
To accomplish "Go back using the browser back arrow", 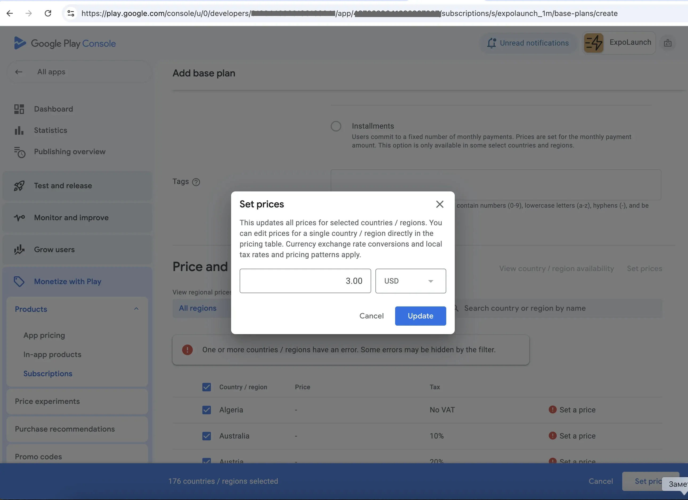I will 10,13.
